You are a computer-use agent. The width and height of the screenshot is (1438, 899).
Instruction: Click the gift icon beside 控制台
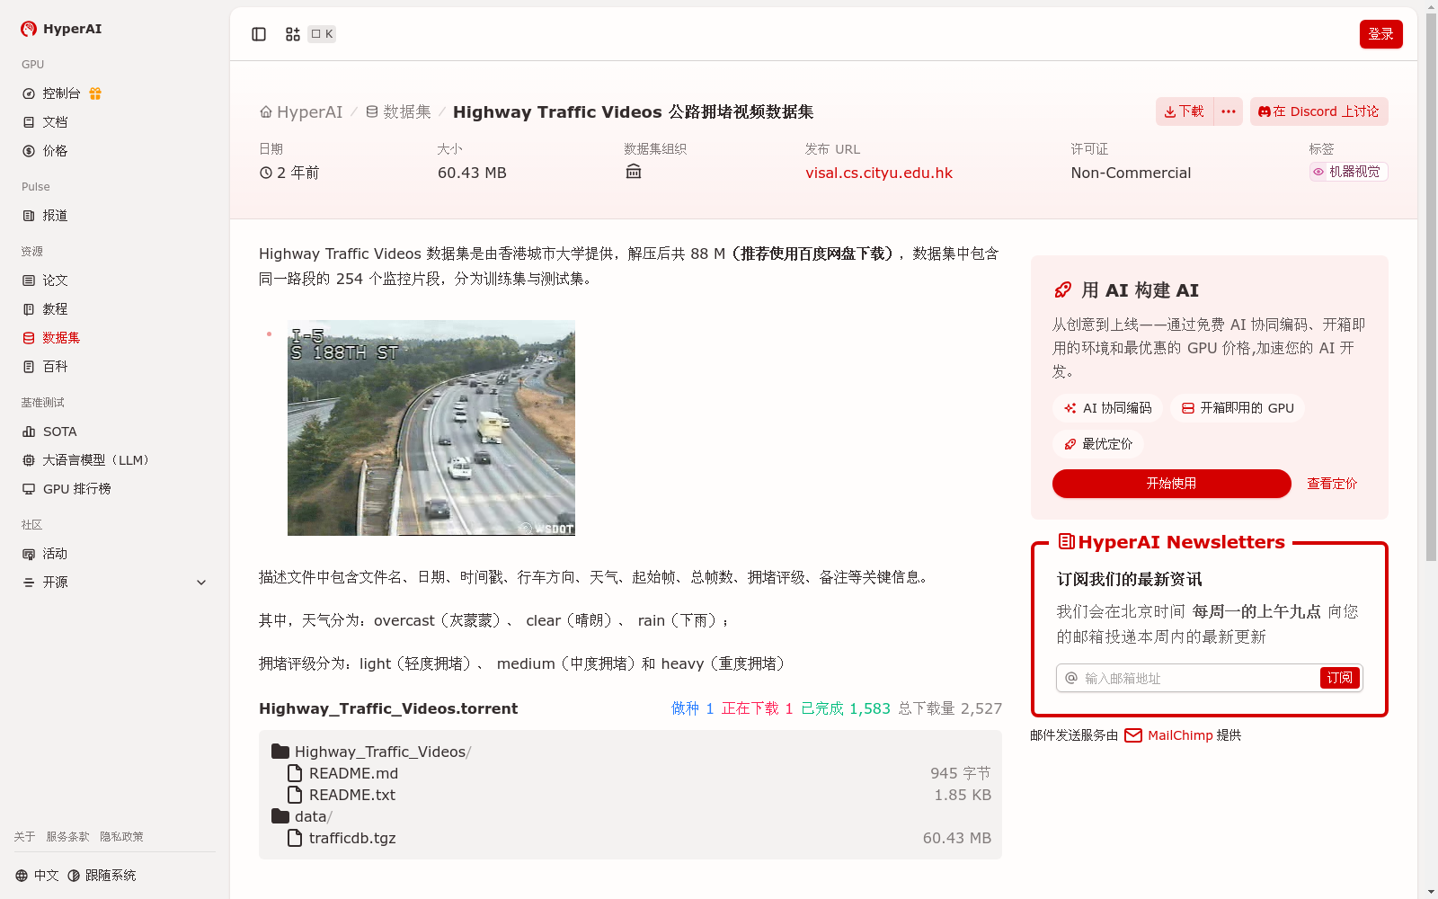click(x=95, y=93)
